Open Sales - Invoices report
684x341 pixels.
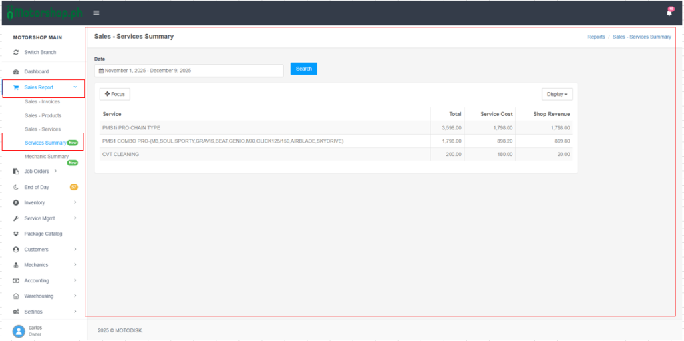(x=42, y=102)
